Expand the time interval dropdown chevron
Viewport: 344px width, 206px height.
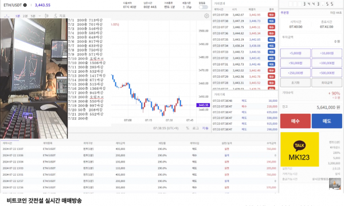pos(40,16)
